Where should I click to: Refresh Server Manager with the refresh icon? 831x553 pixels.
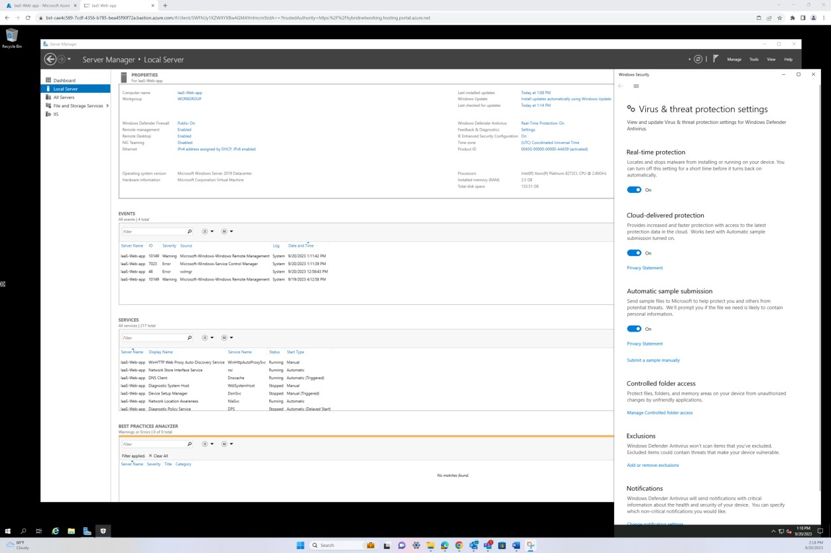698,59
